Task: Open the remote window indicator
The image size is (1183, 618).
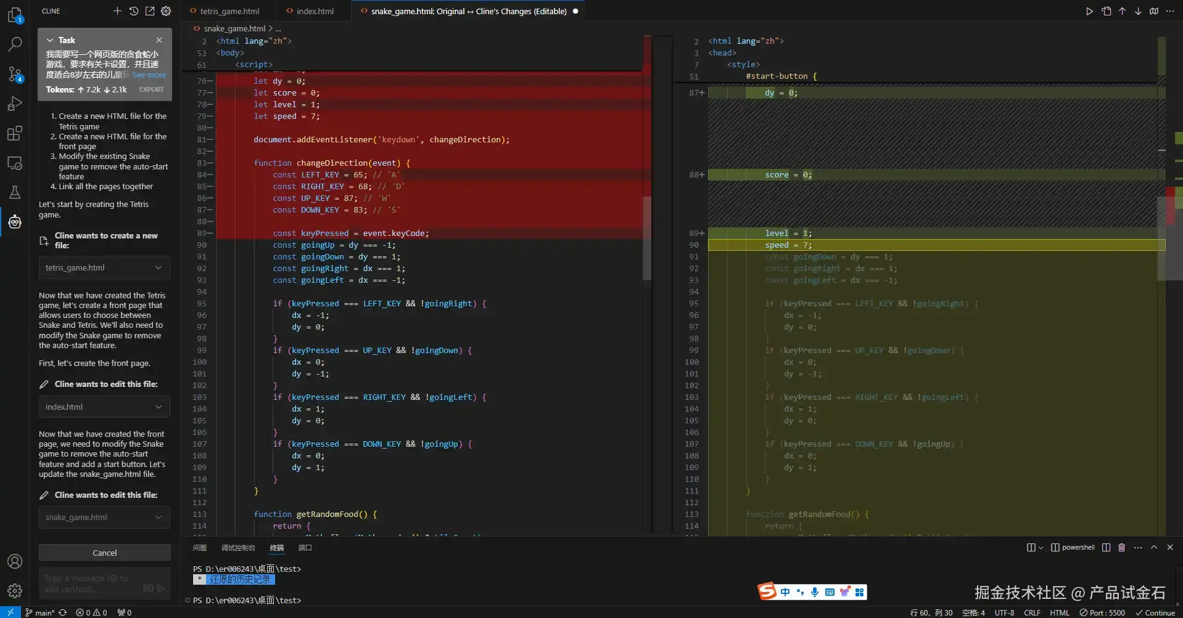Action: tap(10, 612)
